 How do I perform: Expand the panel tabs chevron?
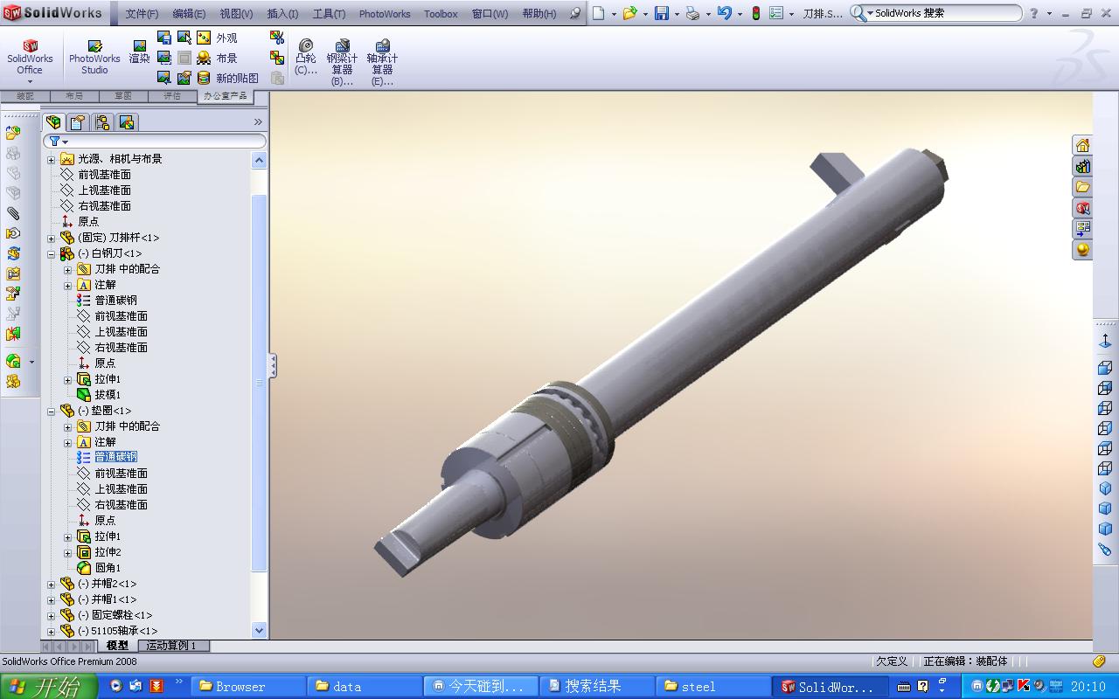click(258, 122)
